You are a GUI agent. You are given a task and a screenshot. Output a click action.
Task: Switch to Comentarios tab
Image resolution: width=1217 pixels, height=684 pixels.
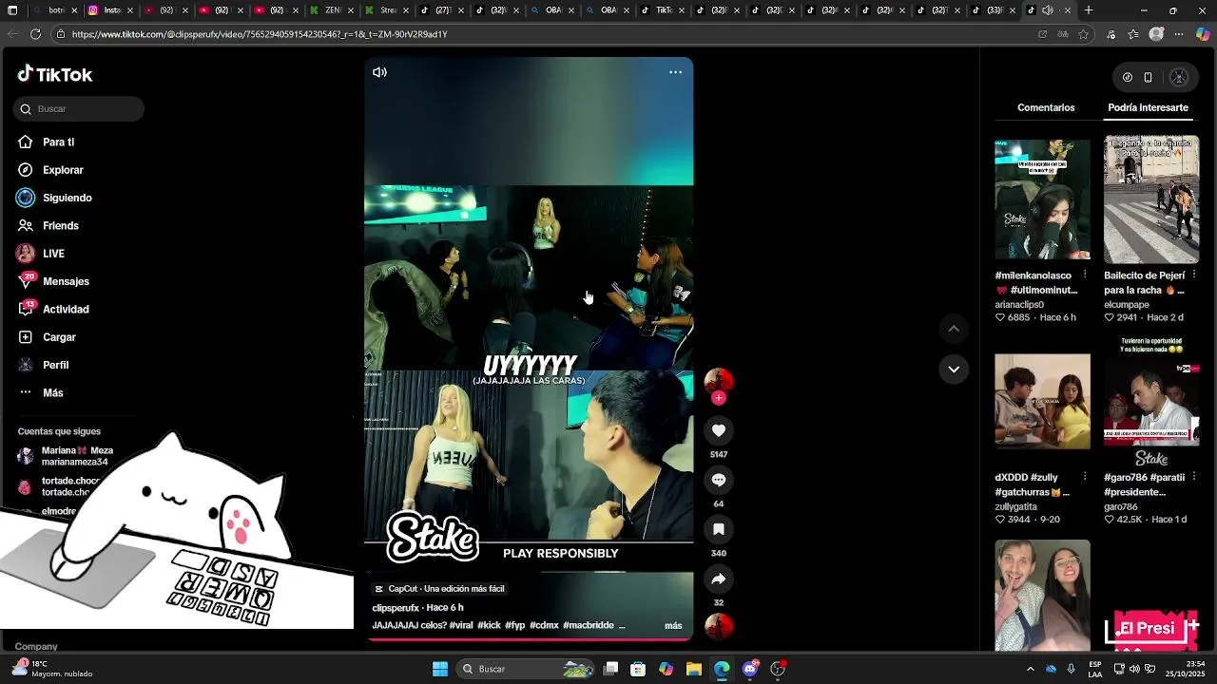[1046, 107]
